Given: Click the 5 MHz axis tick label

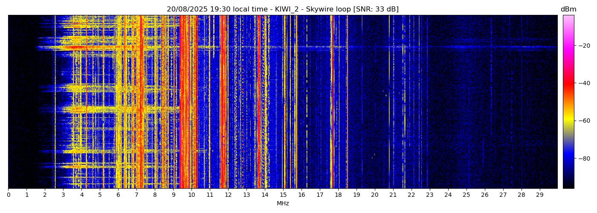Looking at the screenshot, I should (100, 195).
